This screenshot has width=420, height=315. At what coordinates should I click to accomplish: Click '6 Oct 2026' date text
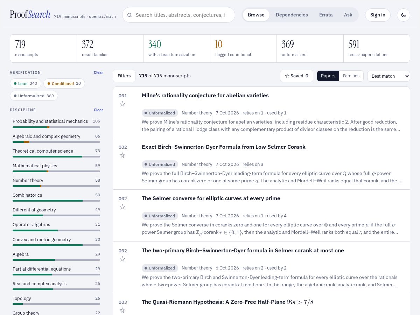(x=227, y=268)
